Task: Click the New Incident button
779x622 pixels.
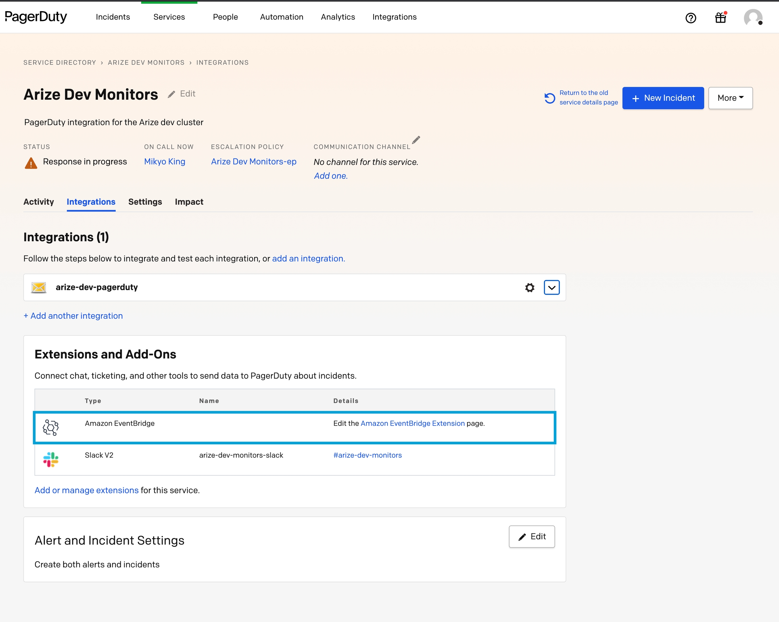Action: coord(663,98)
